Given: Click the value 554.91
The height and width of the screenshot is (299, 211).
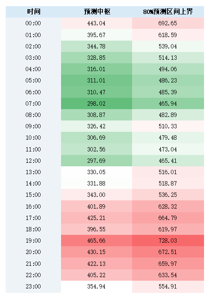Looking at the screenshot, I should pos(168,286).
